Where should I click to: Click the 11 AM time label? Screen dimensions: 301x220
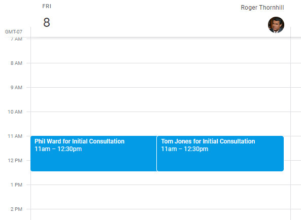click(15, 136)
